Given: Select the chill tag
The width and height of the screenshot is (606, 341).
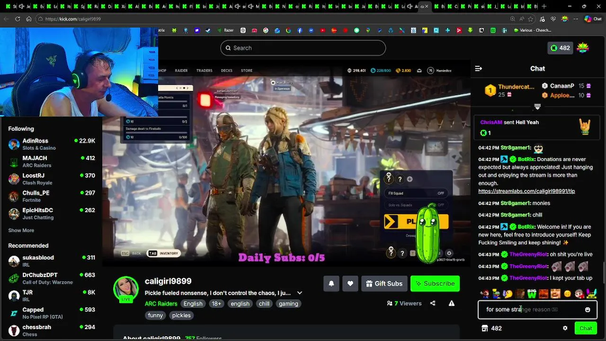Looking at the screenshot, I should click(x=264, y=304).
